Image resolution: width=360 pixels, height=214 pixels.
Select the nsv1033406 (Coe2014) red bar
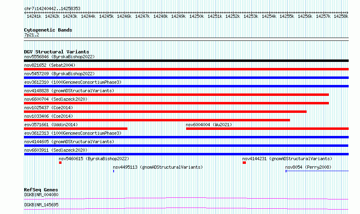pyautogui.click(x=157, y=120)
